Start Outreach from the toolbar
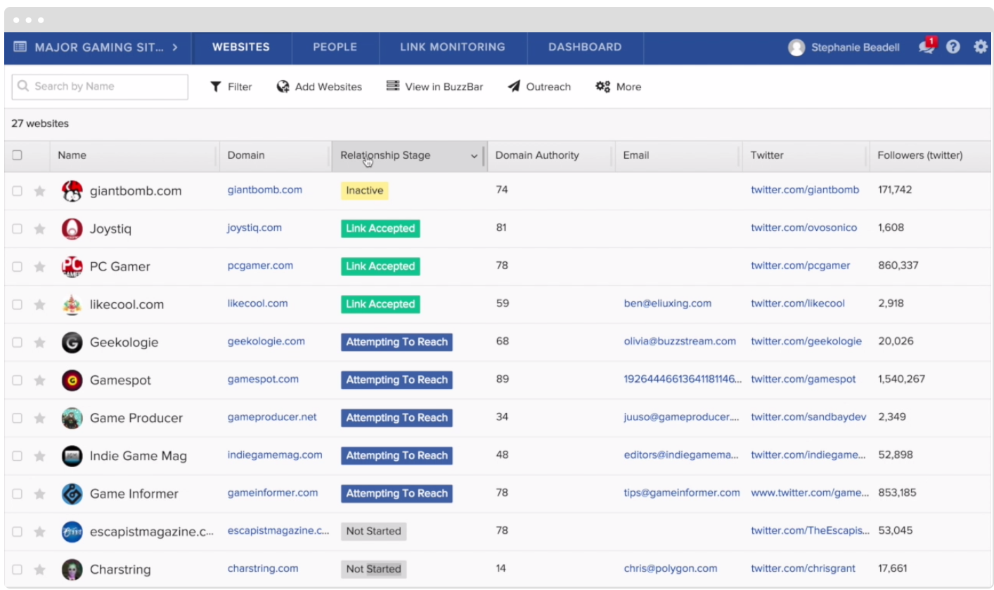This screenshot has height=590, width=994. click(539, 87)
